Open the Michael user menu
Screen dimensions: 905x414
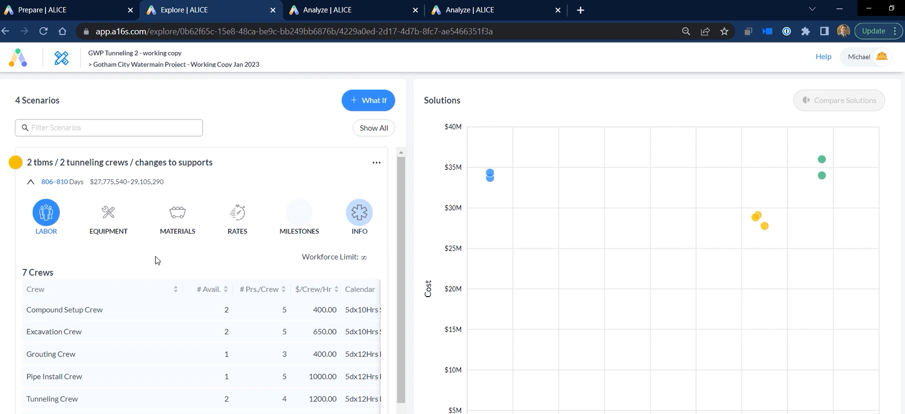(x=866, y=57)
